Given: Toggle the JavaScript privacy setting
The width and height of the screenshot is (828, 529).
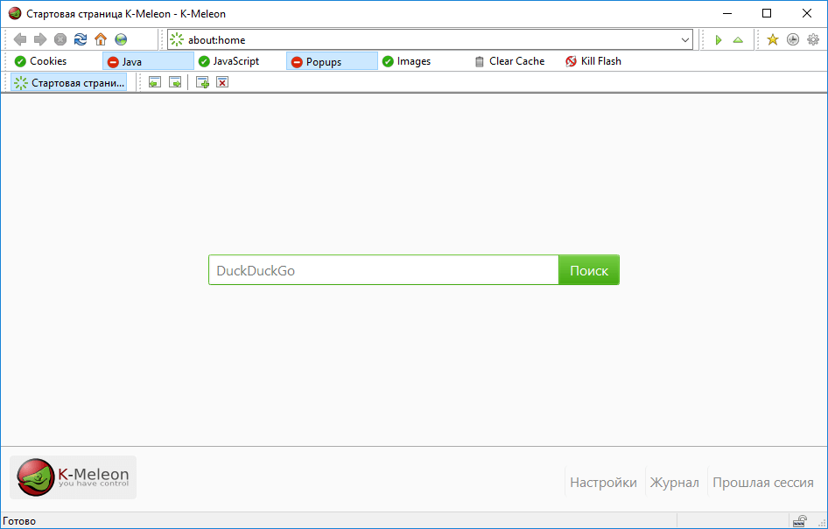Looking at the screenshot, I should tap(240, 61).
